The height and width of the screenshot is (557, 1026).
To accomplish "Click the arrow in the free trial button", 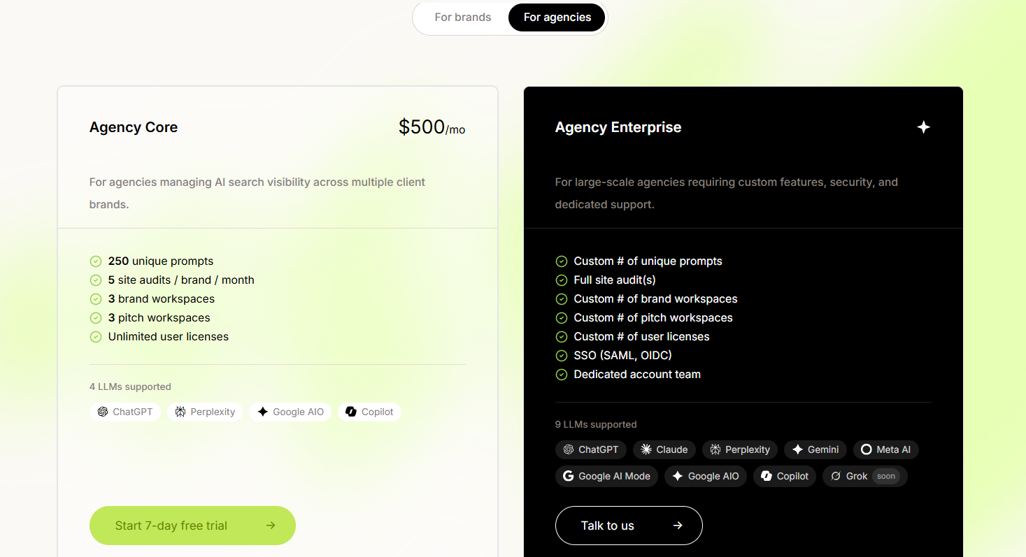I will 271,526.
